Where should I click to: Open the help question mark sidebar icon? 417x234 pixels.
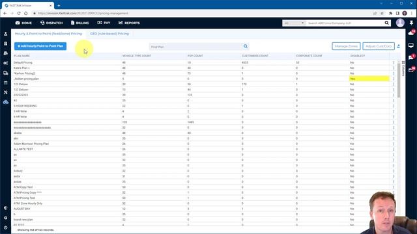tap(6, 218)
